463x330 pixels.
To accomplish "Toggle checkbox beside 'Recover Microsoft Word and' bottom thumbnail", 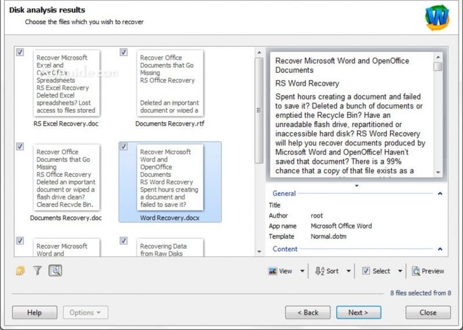I will point(20,240).
